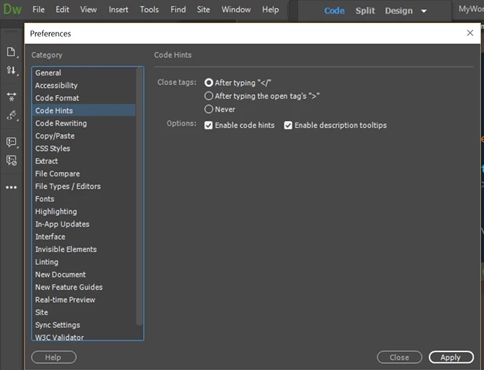Open Documents icon in left toolbar
This screenshot has height=370, width=484.
tap(12, 52)
